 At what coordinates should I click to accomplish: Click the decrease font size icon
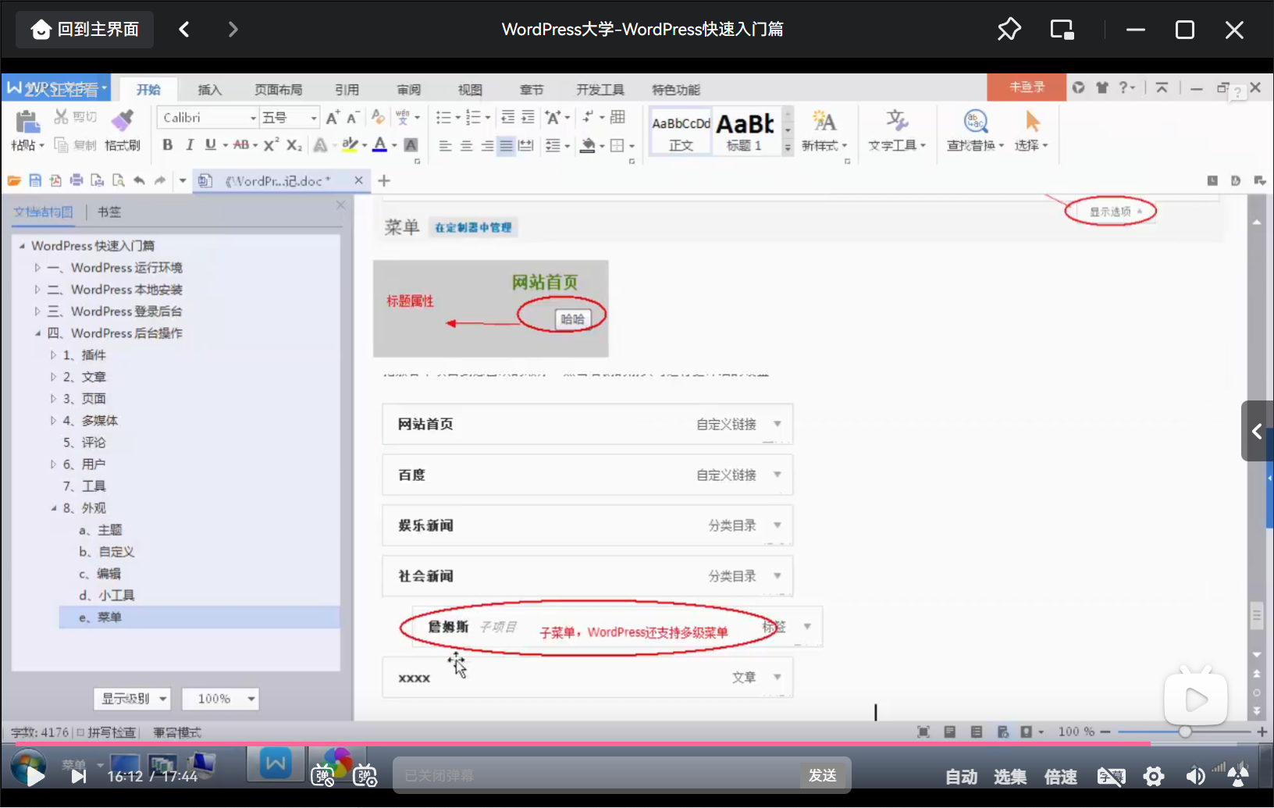pos(353,117)
